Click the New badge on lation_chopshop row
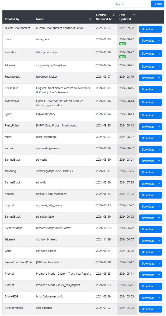The image size is (166, 316). (x=122, y=57)
